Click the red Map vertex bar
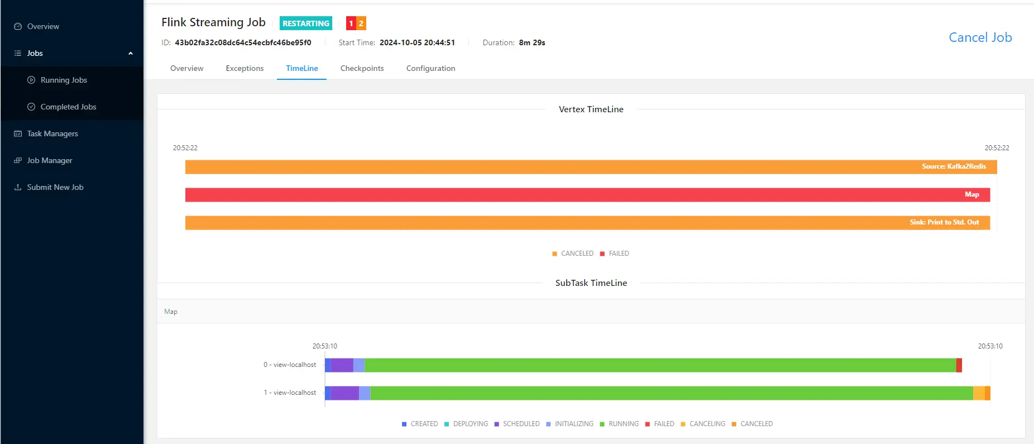Screen dimensions: 1034x444 [587, 194]
